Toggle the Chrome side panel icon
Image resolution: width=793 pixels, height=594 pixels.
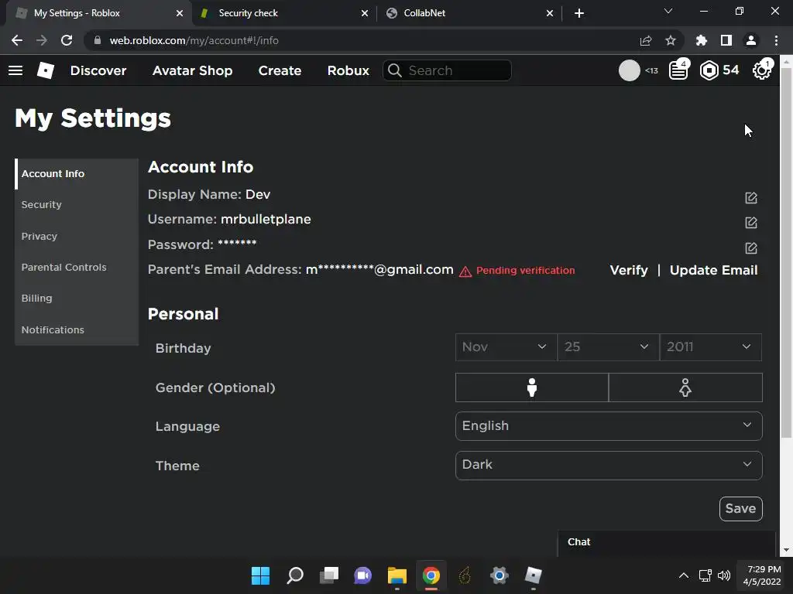tap(726, 40)
